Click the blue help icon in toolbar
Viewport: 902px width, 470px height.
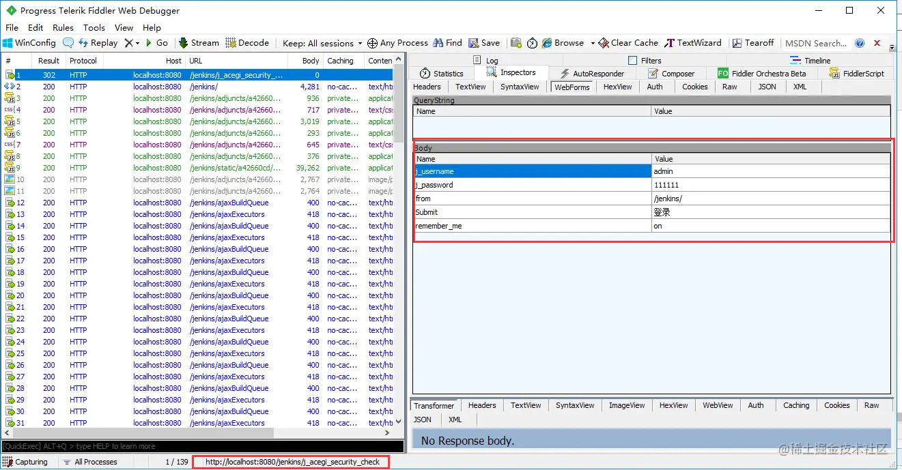pyautogui.click(x=860, y=43)
